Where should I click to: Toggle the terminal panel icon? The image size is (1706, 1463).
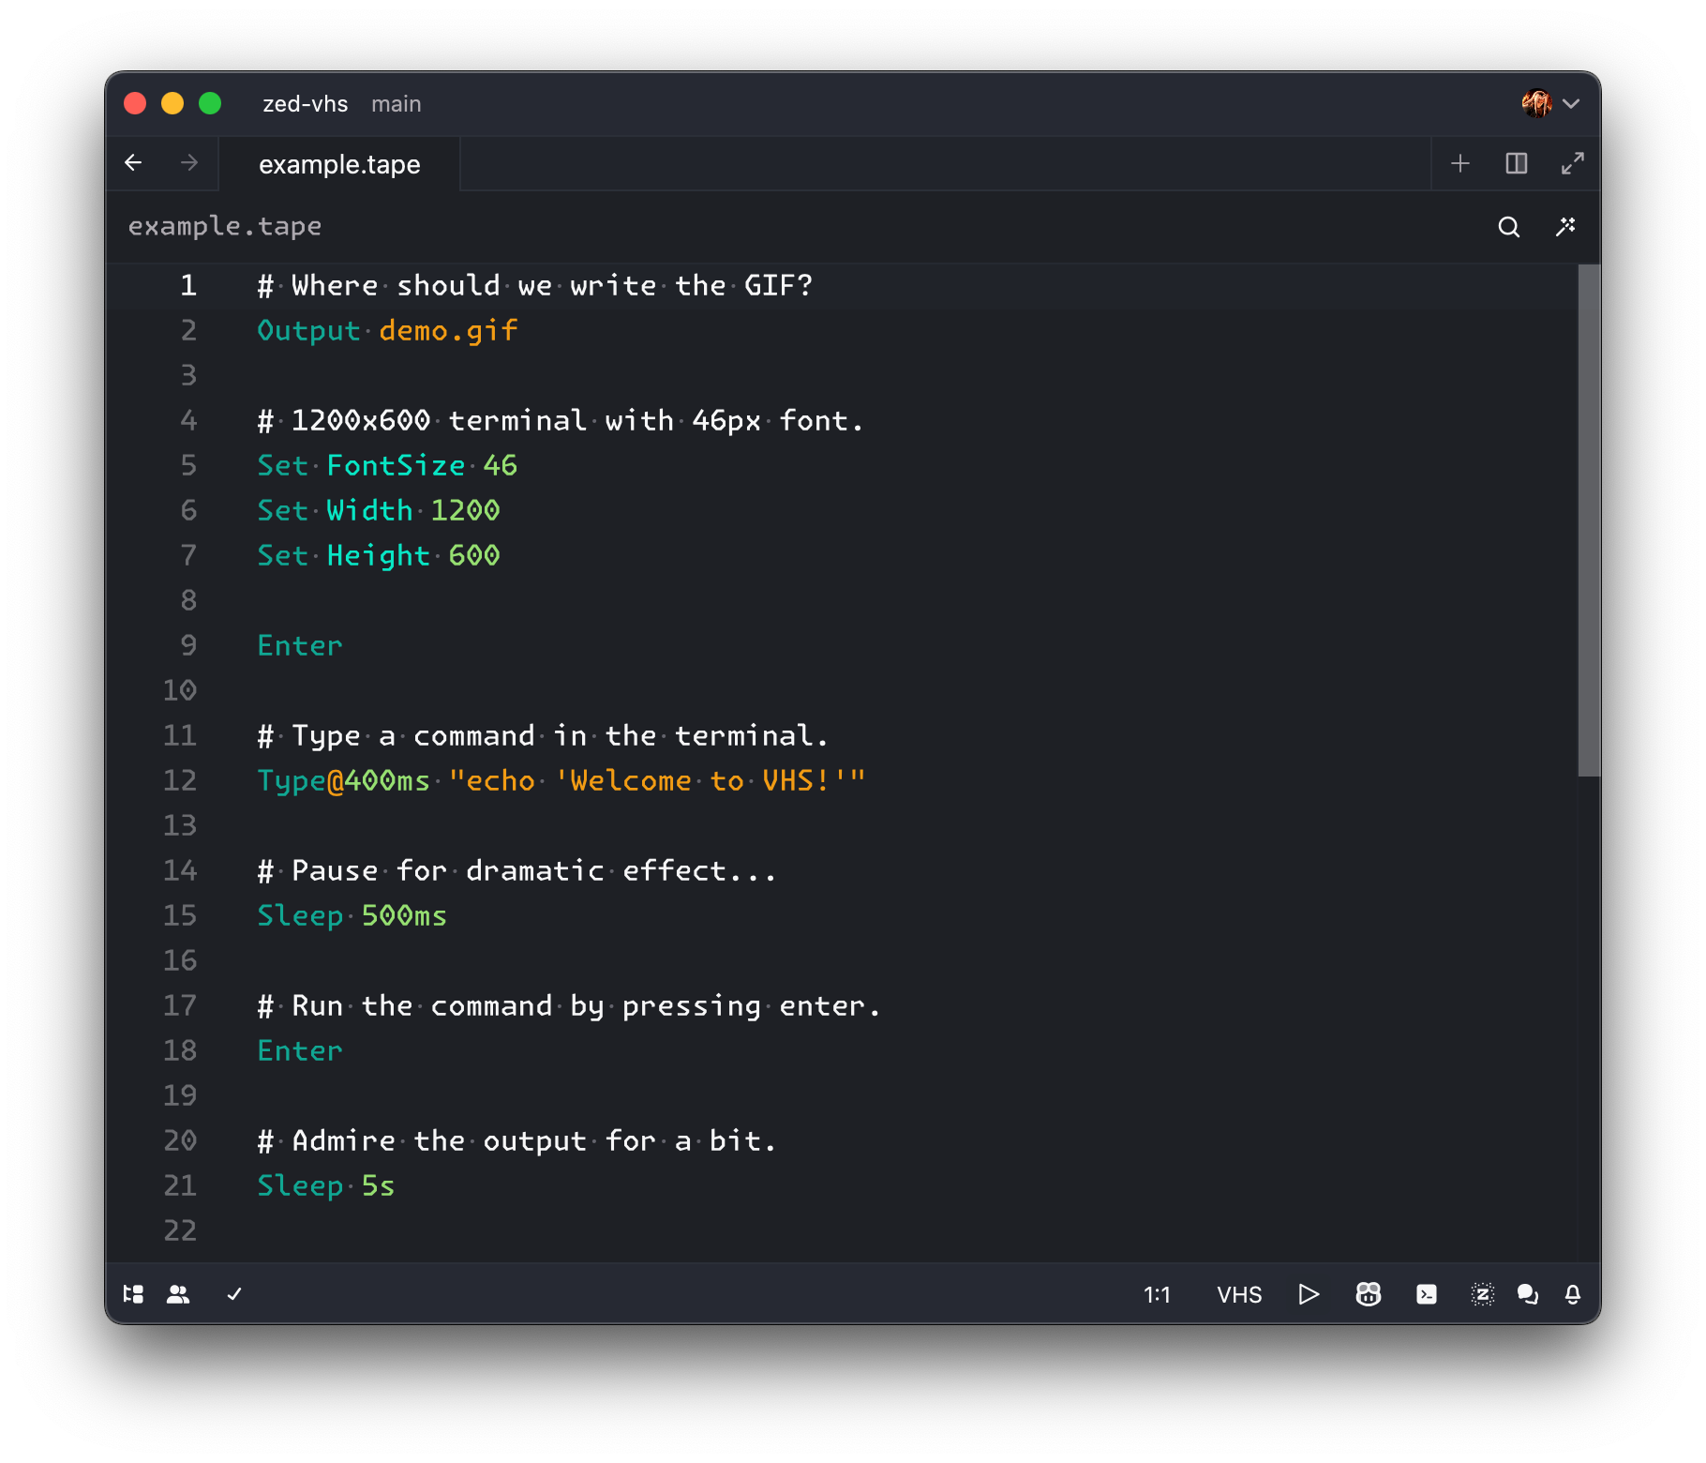tap(1427, 1294)
